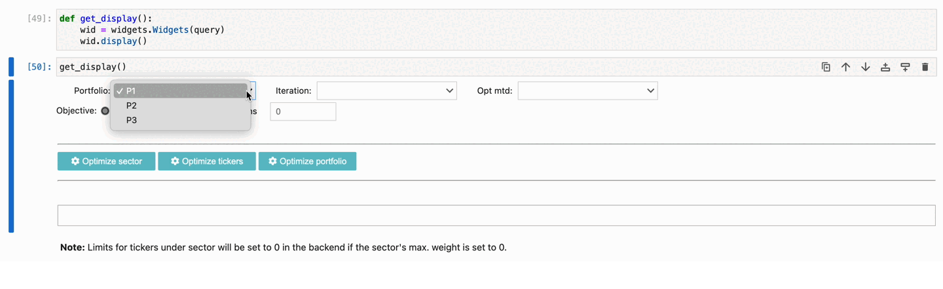Focus the numeric field showing 0
The image size is (943, 289).
click(x=303, y=111)
